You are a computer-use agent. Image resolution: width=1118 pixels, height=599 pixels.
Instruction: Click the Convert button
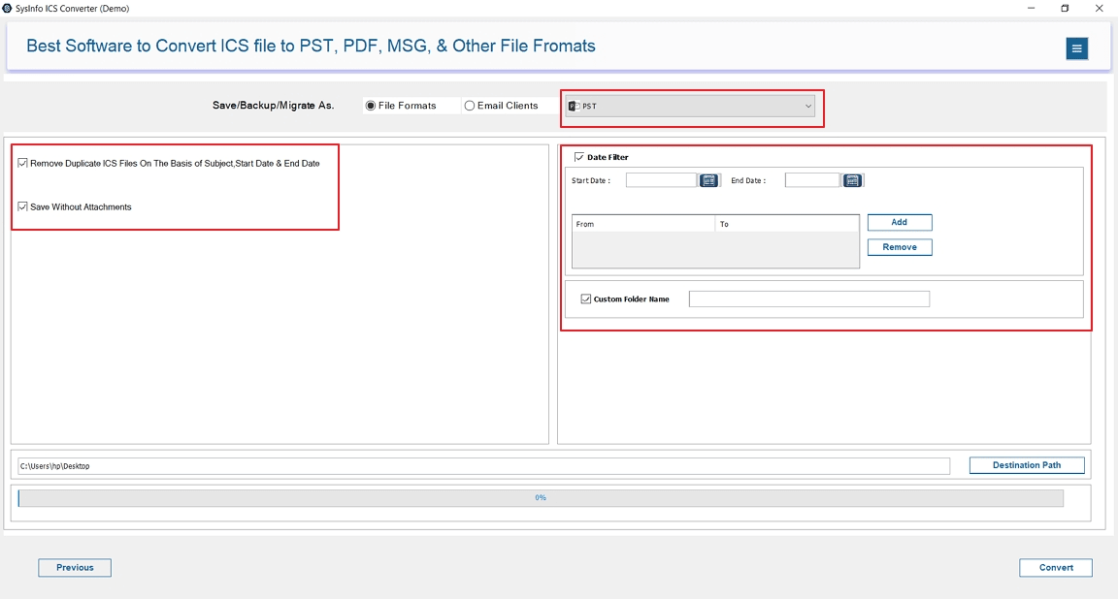click(1056, 568)
